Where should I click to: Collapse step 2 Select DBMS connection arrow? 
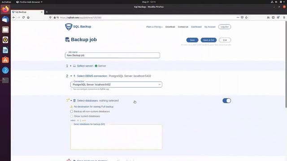[71, 76]
